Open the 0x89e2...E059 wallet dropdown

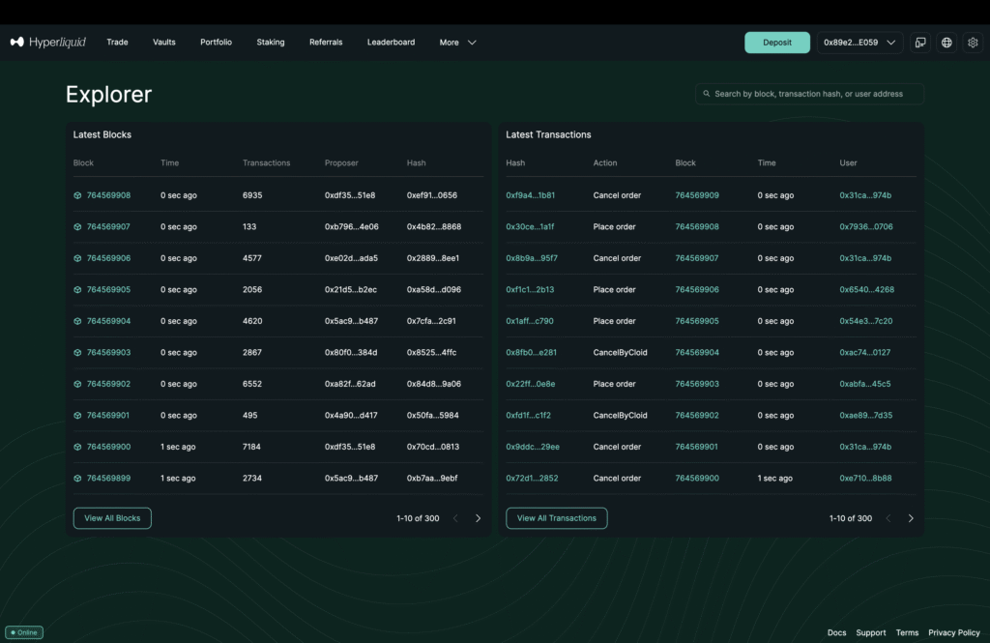860,43
